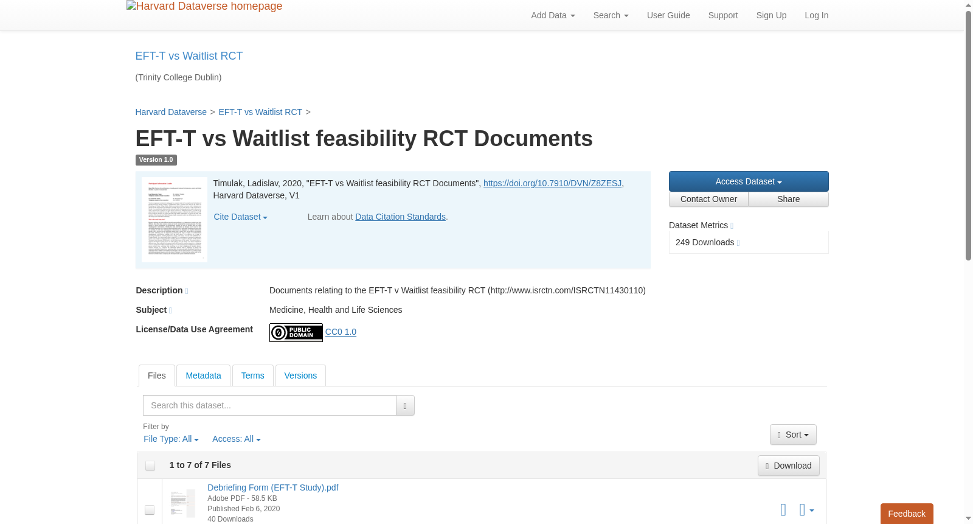
Task: Click the Debriefing Form file thumbnail
Action: pyautogui.click(x=182, y=503)
